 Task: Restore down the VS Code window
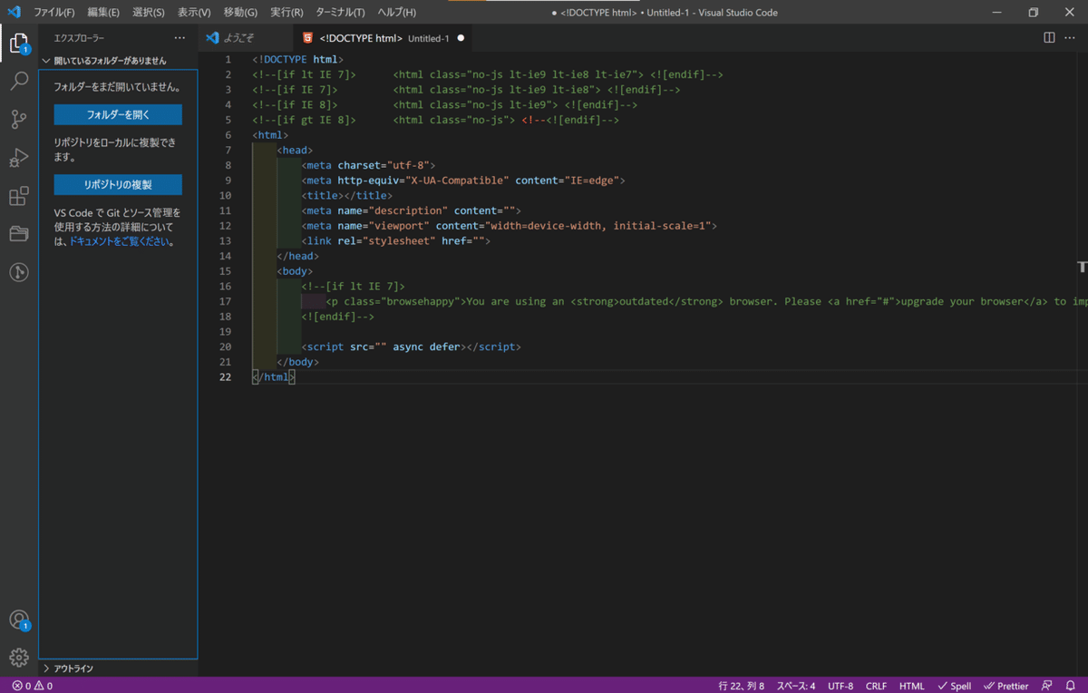[1033, 12]
